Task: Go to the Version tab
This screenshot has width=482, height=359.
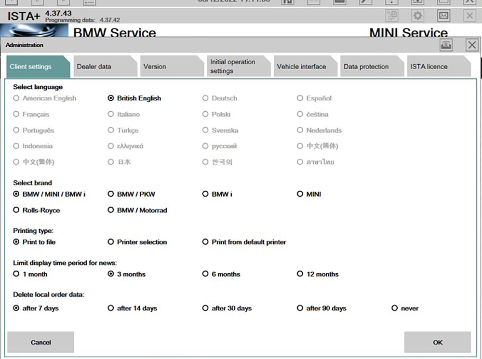Action: [172, 66]
